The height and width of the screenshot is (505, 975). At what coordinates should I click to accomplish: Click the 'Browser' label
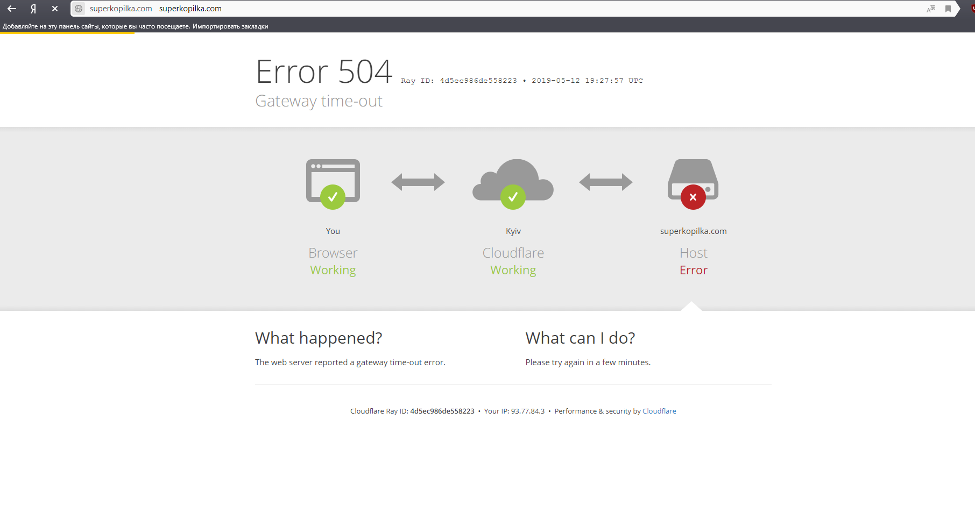(333, 253)
